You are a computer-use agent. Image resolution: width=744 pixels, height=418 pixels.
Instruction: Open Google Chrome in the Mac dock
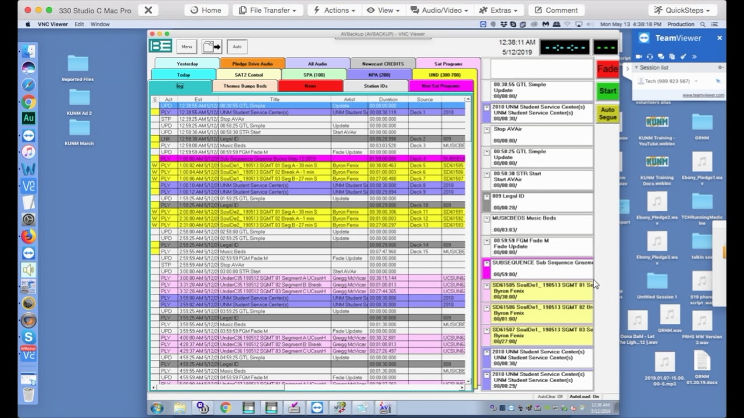28,102
